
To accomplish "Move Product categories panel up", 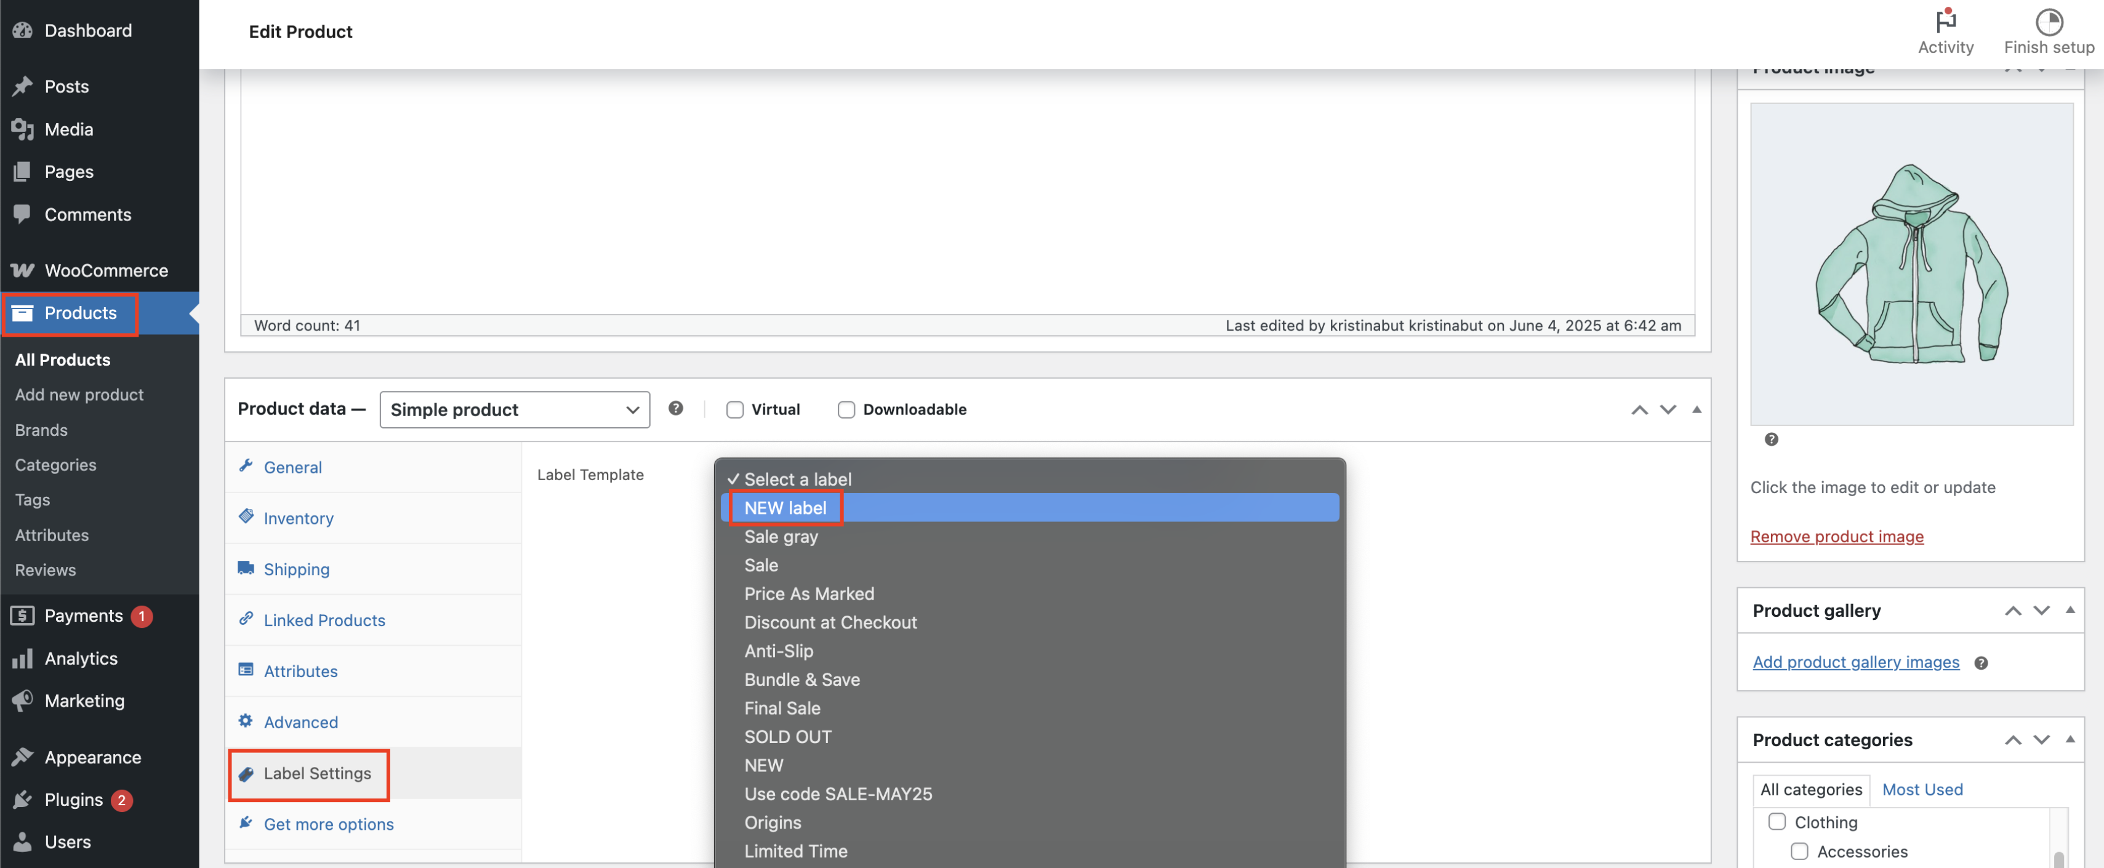I will coord(2012,740).
